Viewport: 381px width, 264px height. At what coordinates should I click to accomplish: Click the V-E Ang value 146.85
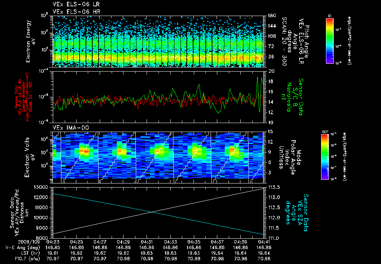pos(53,248)
